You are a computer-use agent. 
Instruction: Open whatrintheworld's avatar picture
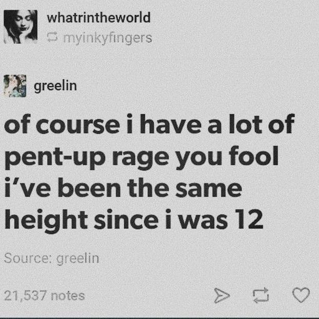(21, 27)
